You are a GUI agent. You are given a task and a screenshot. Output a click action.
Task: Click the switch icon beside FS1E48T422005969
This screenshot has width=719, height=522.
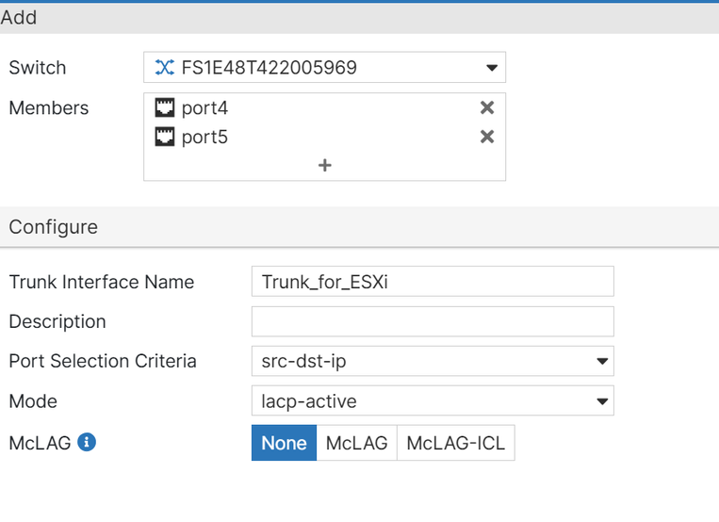tap(165, 68)
